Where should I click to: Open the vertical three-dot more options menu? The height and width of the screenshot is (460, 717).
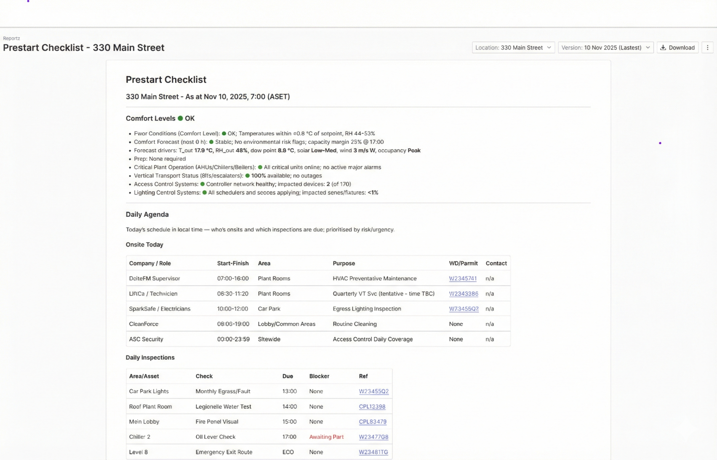coord(707,48)
